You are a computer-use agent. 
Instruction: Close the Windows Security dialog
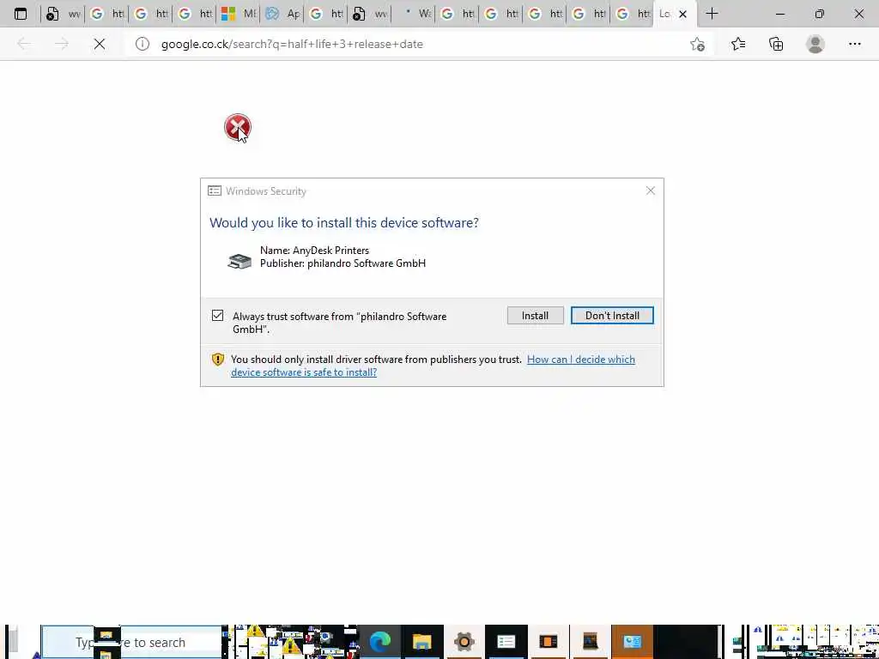tap(650, 191)
